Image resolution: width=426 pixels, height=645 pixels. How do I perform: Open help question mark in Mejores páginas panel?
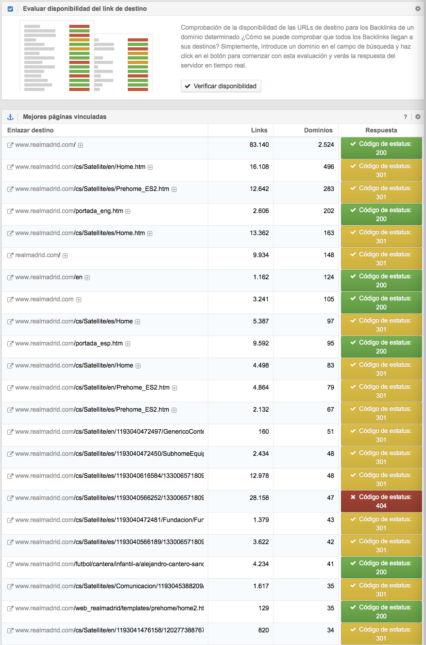click(x=405, y=117)
